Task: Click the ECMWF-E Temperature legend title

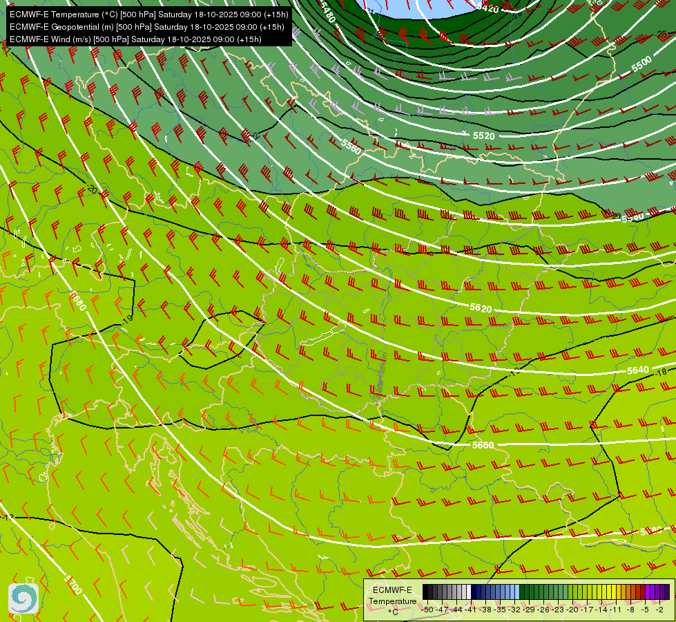Action: pos(392,596)
